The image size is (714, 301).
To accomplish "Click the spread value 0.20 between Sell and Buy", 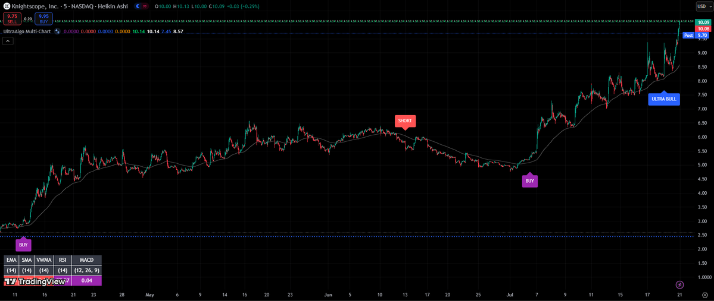I will tap(28, 19).
